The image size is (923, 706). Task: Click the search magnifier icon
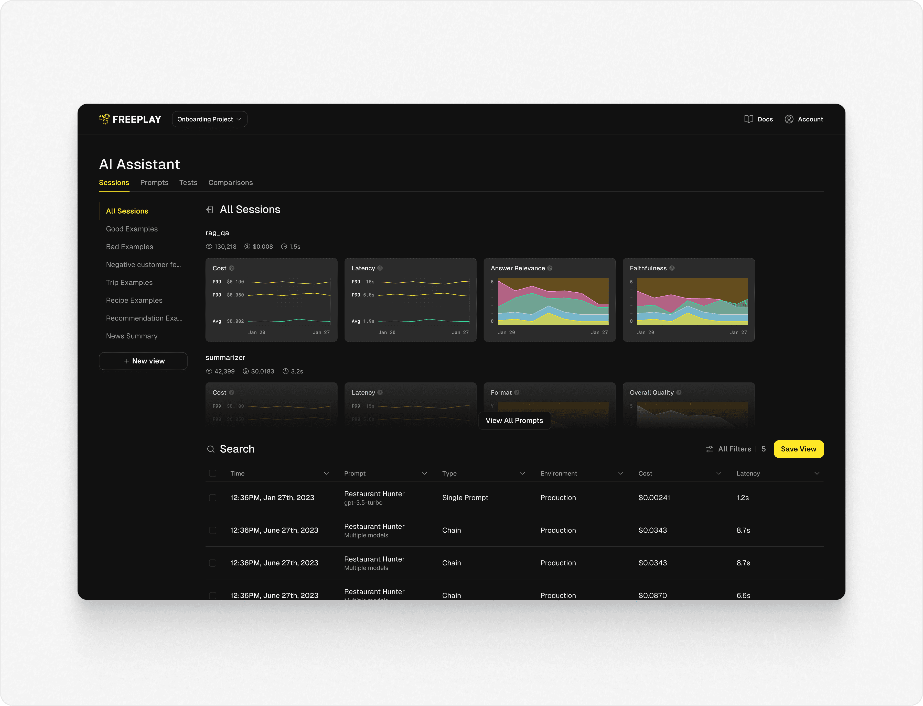point(211,449)
